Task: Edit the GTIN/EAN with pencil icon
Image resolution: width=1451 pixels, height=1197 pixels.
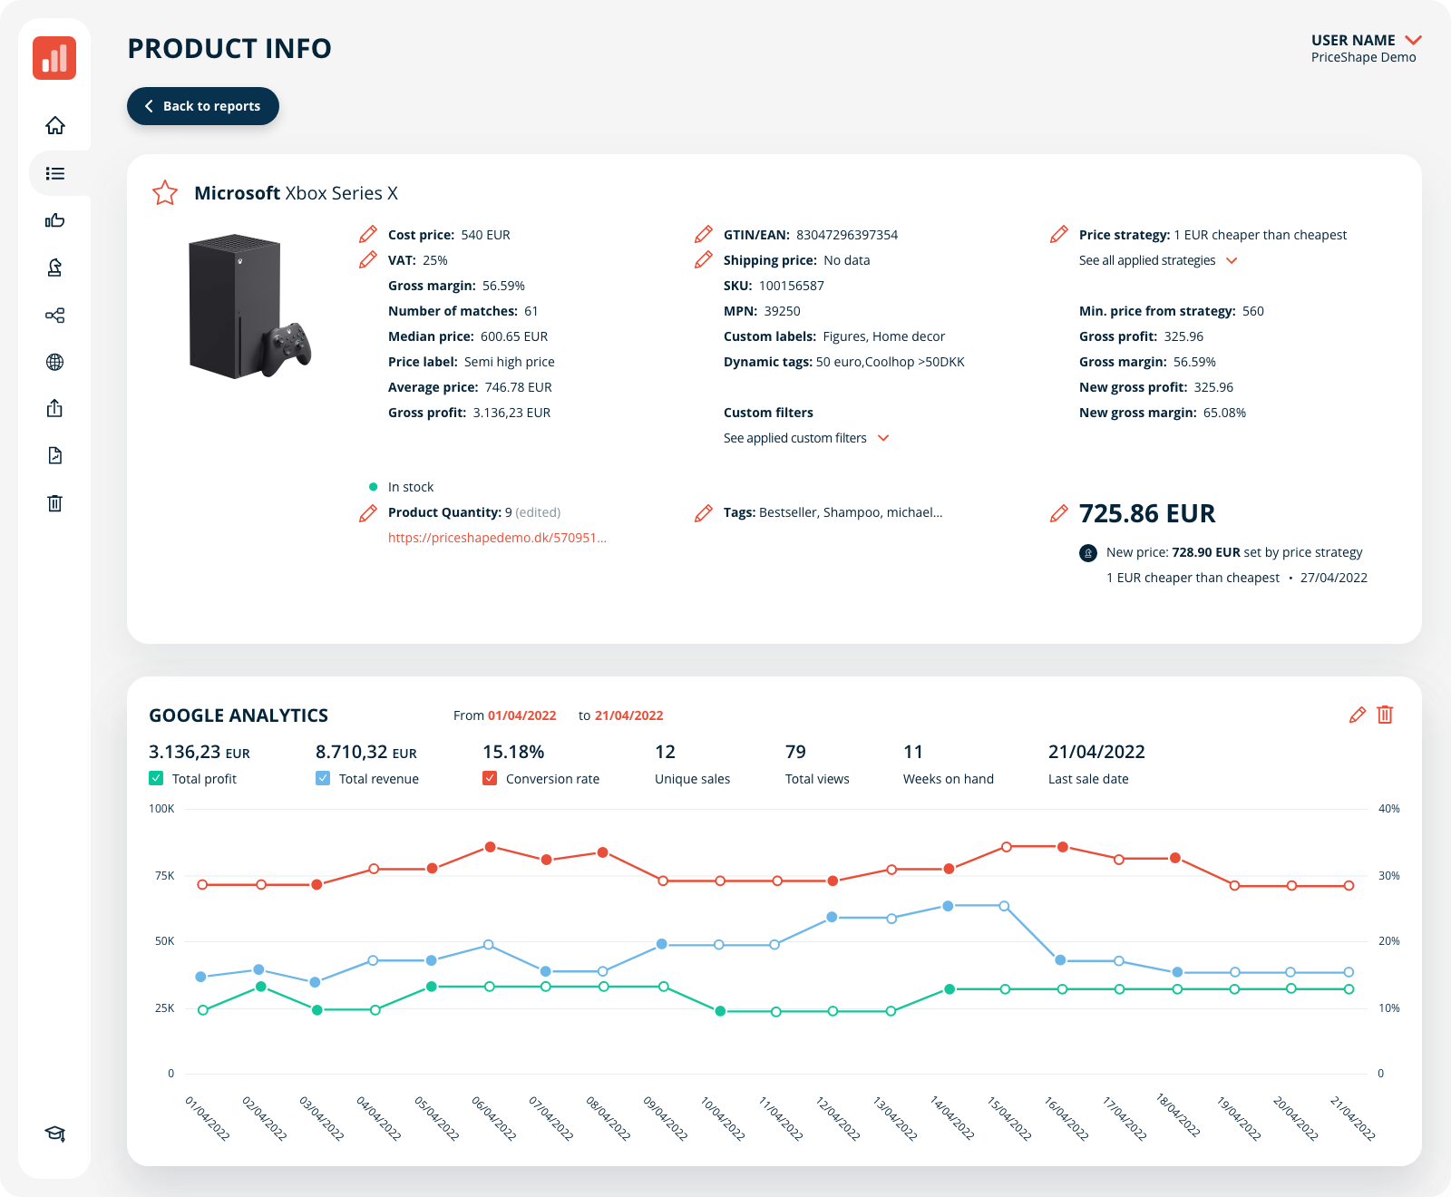Action: (x=704, y=234)
